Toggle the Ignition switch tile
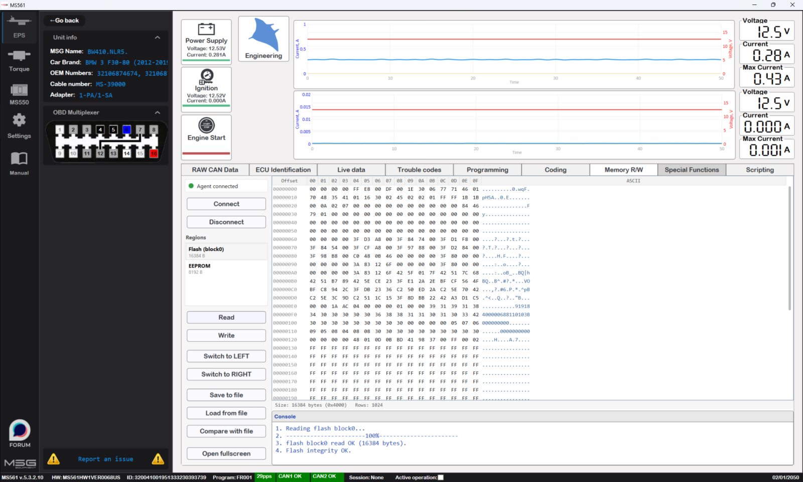Screen dimensions: 803x482 [x=206, y=88]
